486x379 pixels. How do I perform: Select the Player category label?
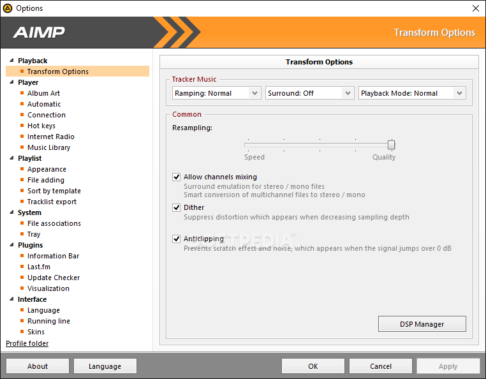point(28,82)
